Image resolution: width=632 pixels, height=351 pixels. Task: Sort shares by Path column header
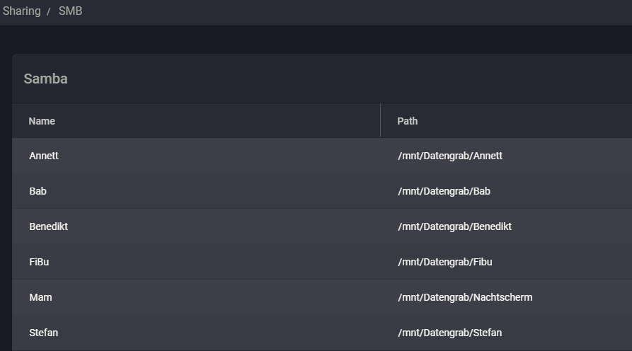[x=407, y=121]
